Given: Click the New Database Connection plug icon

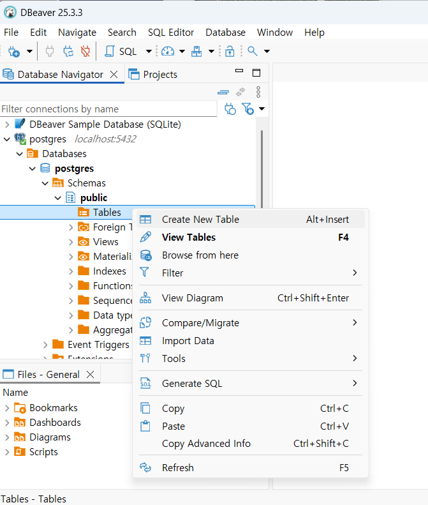Looking at the screenshot, I should (14, 51).
